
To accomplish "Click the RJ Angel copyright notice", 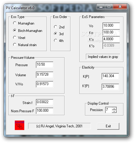I will (60, 126).
